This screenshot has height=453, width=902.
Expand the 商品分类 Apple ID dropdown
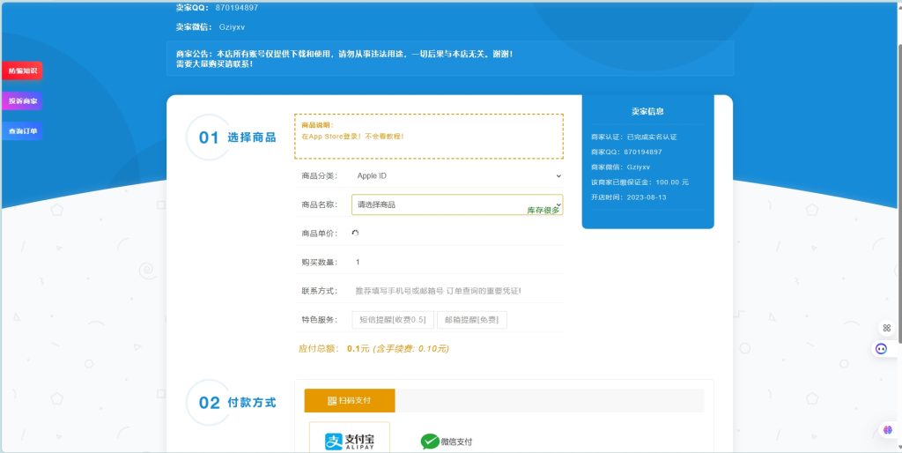point(457,175)
